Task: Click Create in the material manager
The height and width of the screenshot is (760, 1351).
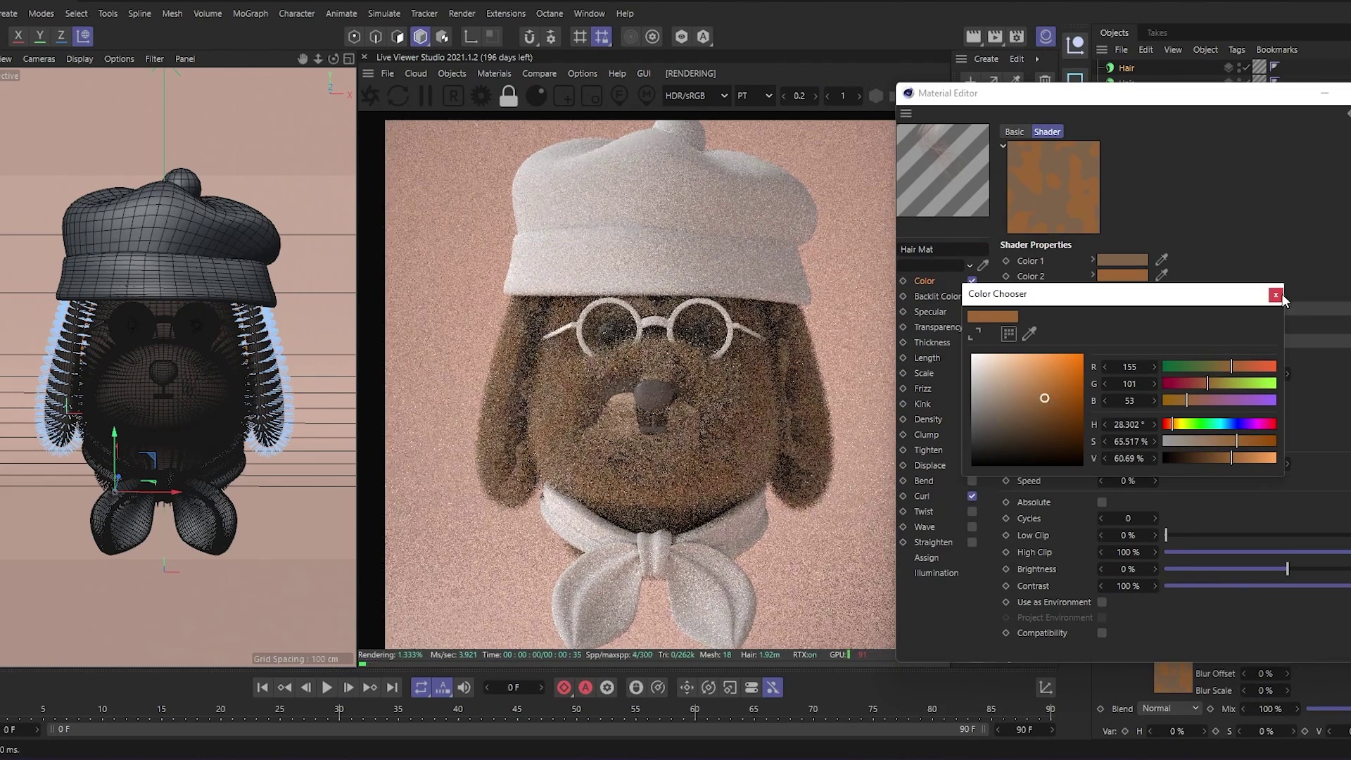Action: pos(986,59)
